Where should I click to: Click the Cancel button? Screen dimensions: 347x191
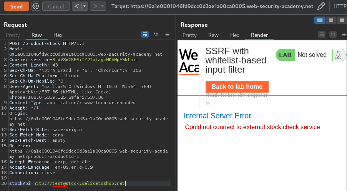point(56,7)
